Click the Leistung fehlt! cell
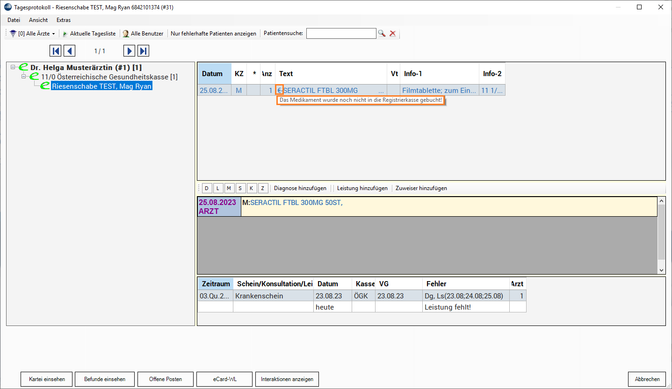Viewport: 672px width, 389px height. tap(466, 307)
